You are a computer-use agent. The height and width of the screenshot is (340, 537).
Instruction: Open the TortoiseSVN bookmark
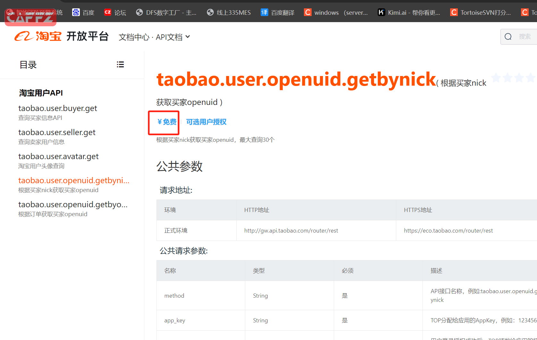[x=481, y=13]
